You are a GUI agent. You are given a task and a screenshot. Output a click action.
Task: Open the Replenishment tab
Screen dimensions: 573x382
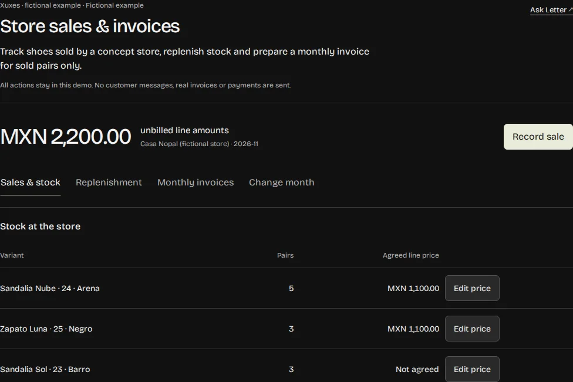coord(109,182)
